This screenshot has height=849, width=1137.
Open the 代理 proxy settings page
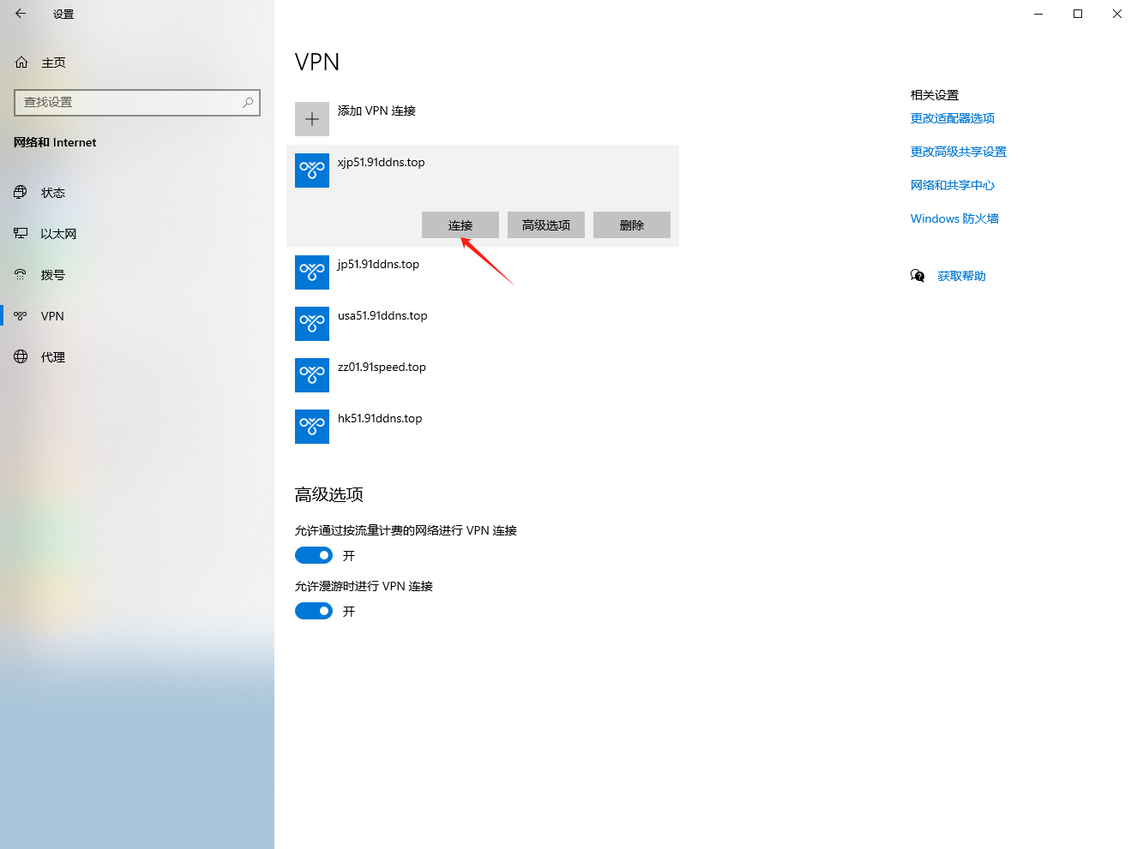(52, 357)
